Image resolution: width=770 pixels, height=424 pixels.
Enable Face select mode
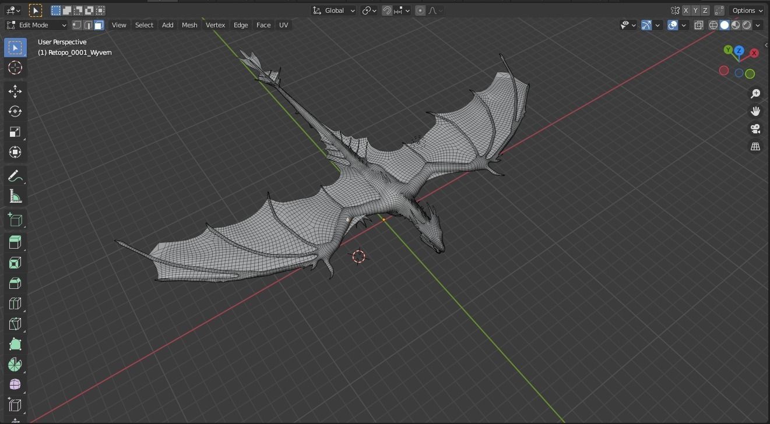[x=99, y=25]
